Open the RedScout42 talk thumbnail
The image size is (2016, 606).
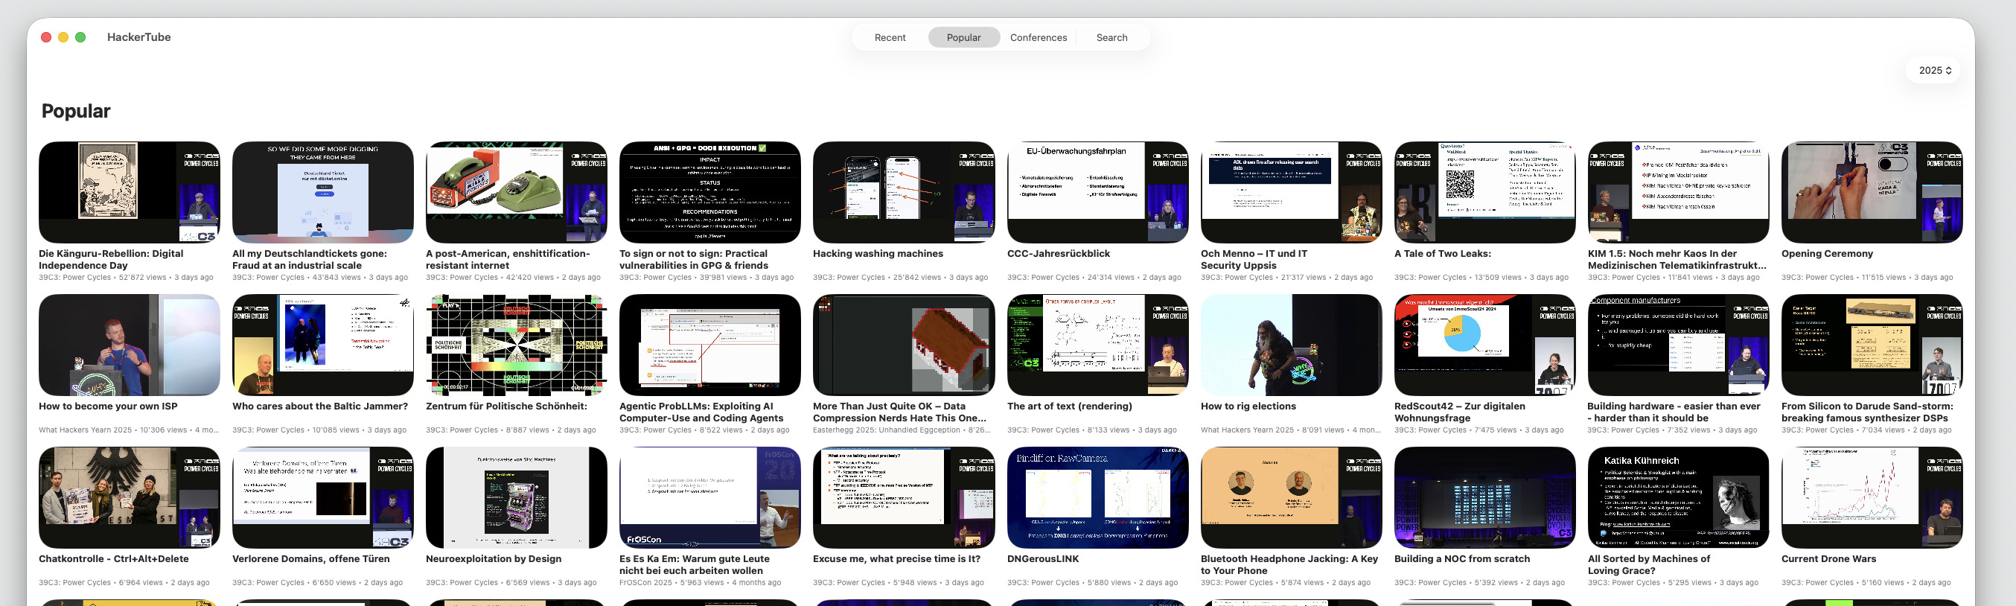(1485, 345)
